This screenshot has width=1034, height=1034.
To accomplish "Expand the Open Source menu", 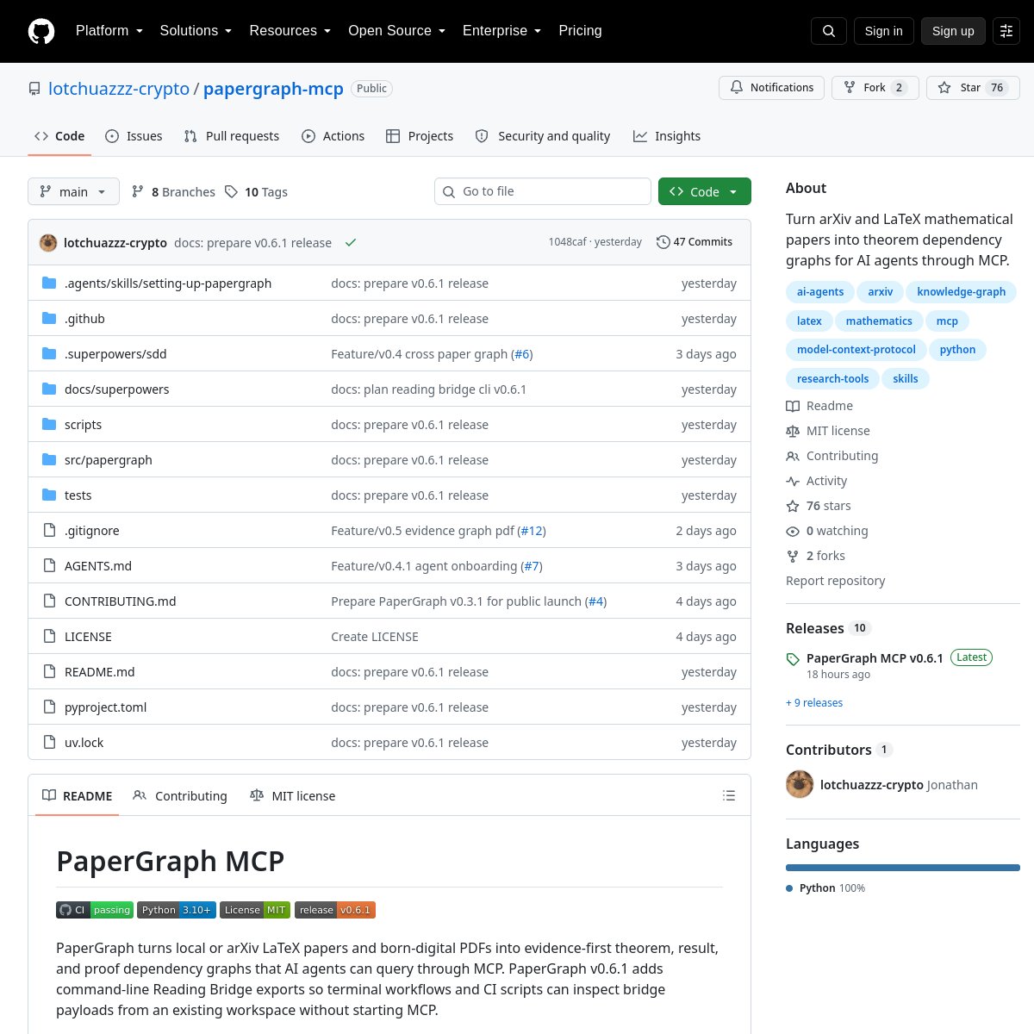I will (x=397, y=31).
